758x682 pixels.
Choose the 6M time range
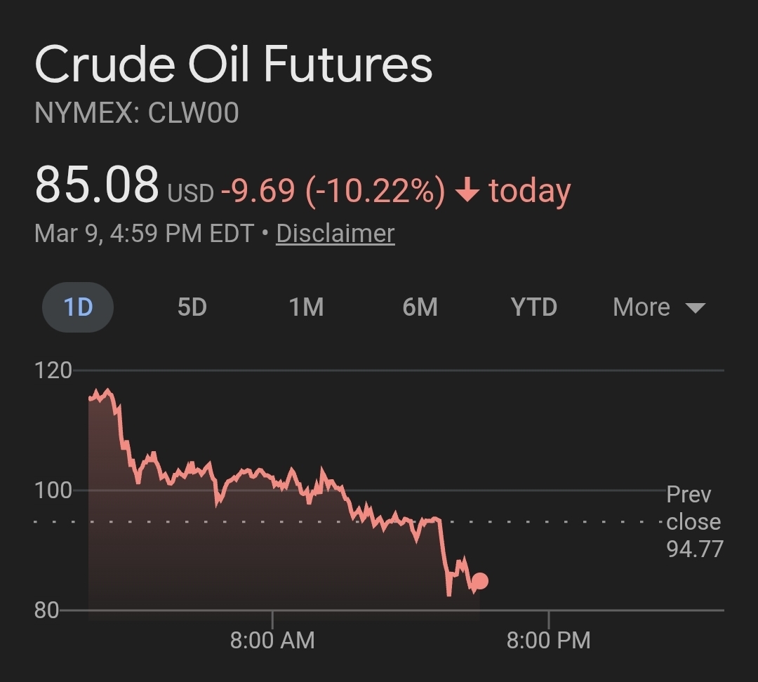420,307
